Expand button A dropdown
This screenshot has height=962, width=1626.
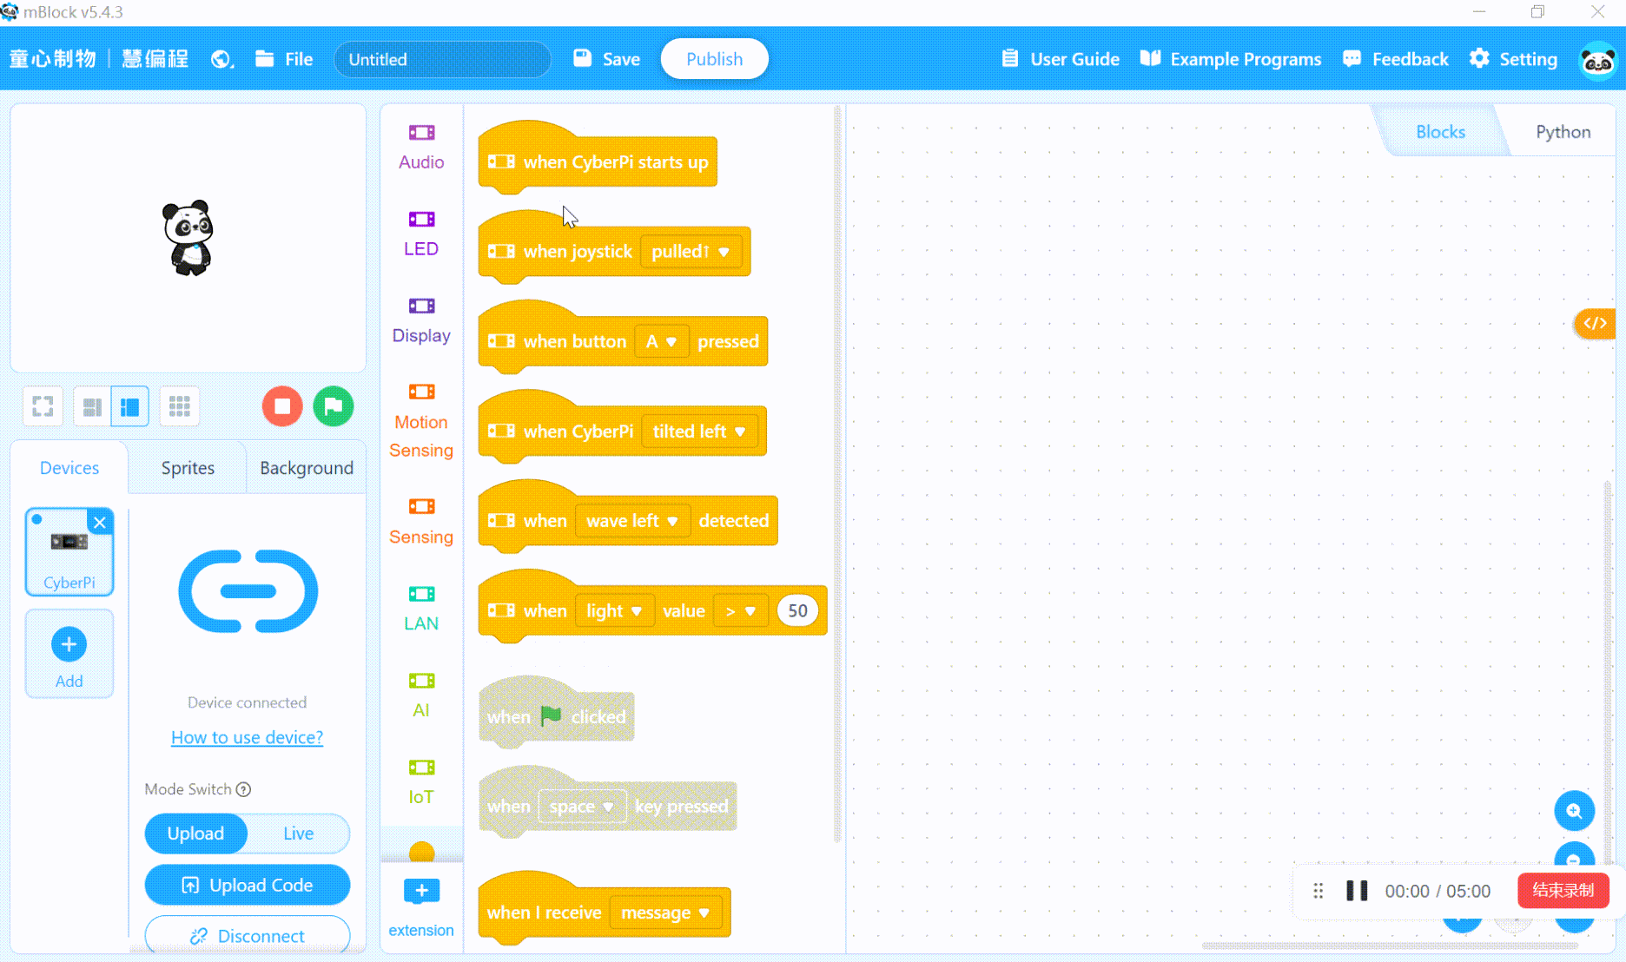point(661,342)
